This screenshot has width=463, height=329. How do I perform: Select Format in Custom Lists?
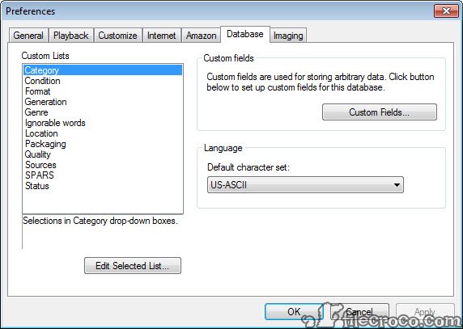(38, 91)
